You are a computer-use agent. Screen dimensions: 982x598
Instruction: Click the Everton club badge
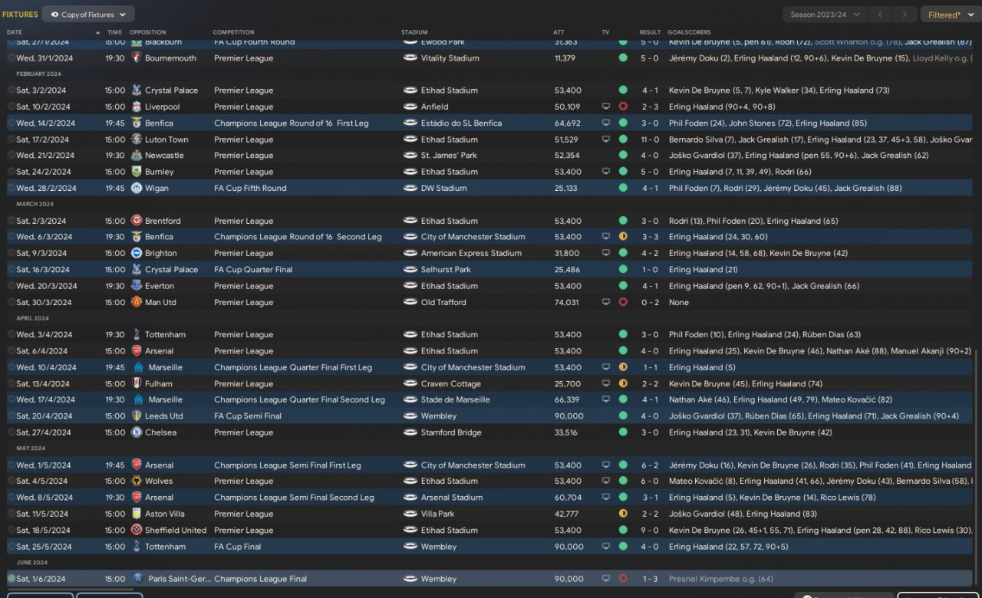click(x=137, y=286)
